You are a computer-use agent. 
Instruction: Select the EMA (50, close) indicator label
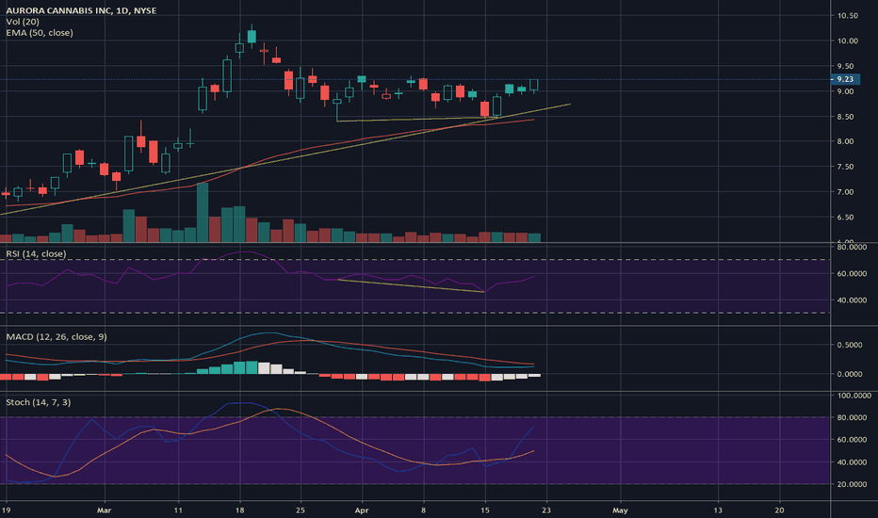(x=40, y=33)
